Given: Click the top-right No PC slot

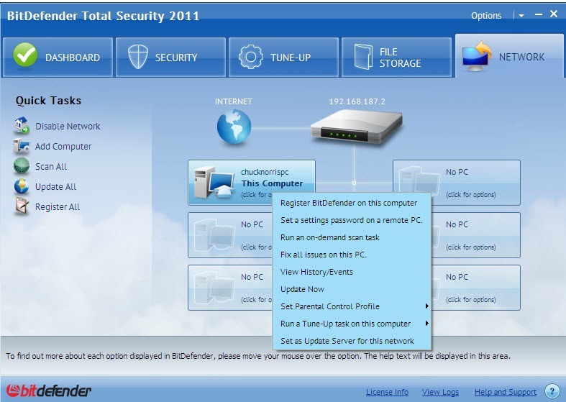Looking at the screenshot, I should point(456,183).
